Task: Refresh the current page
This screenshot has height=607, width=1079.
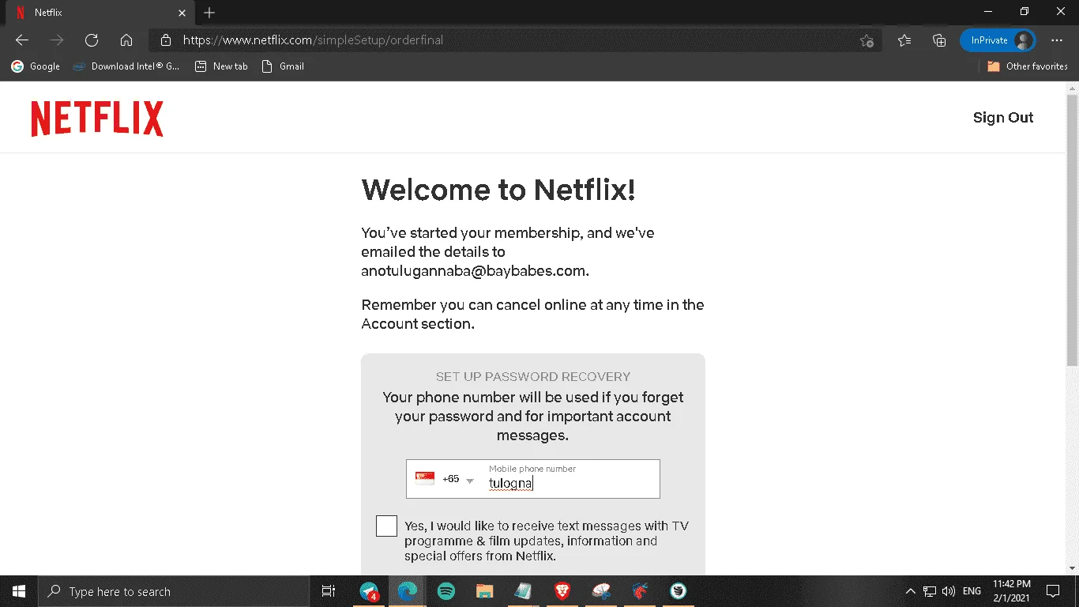Action: (x=92, y=40)
